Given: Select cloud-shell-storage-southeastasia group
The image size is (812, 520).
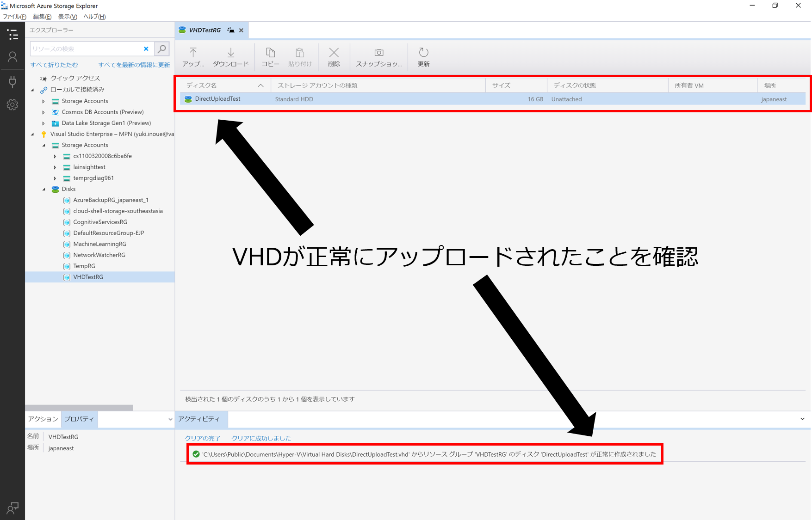Looking at the screenshot, I should (118, 211).
